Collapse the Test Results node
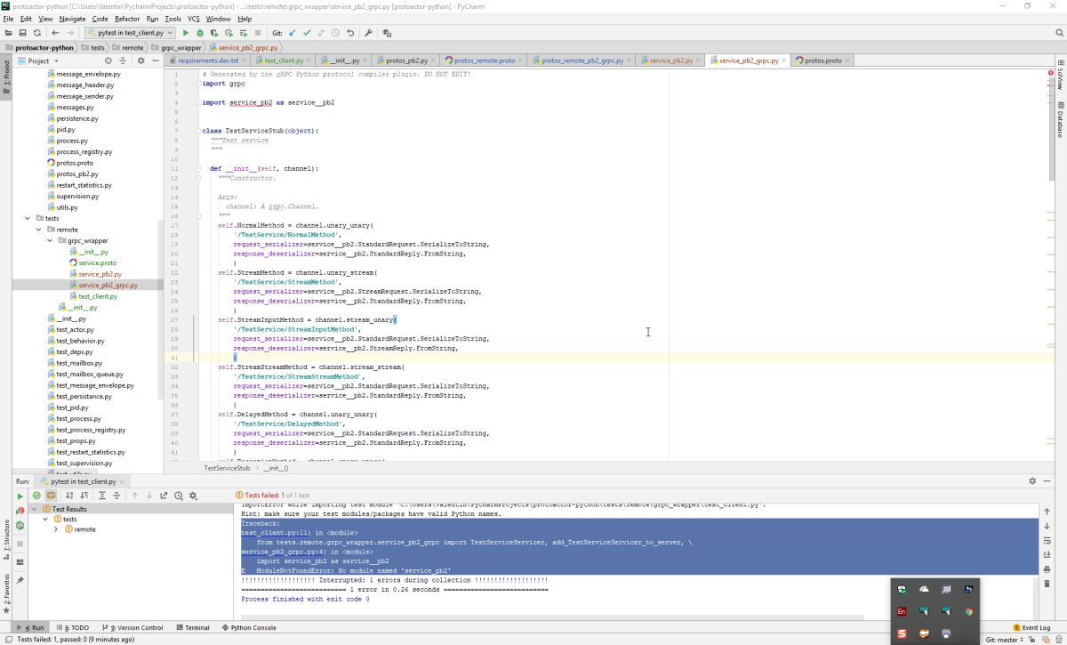The image size is (1067, 645). 34,509
